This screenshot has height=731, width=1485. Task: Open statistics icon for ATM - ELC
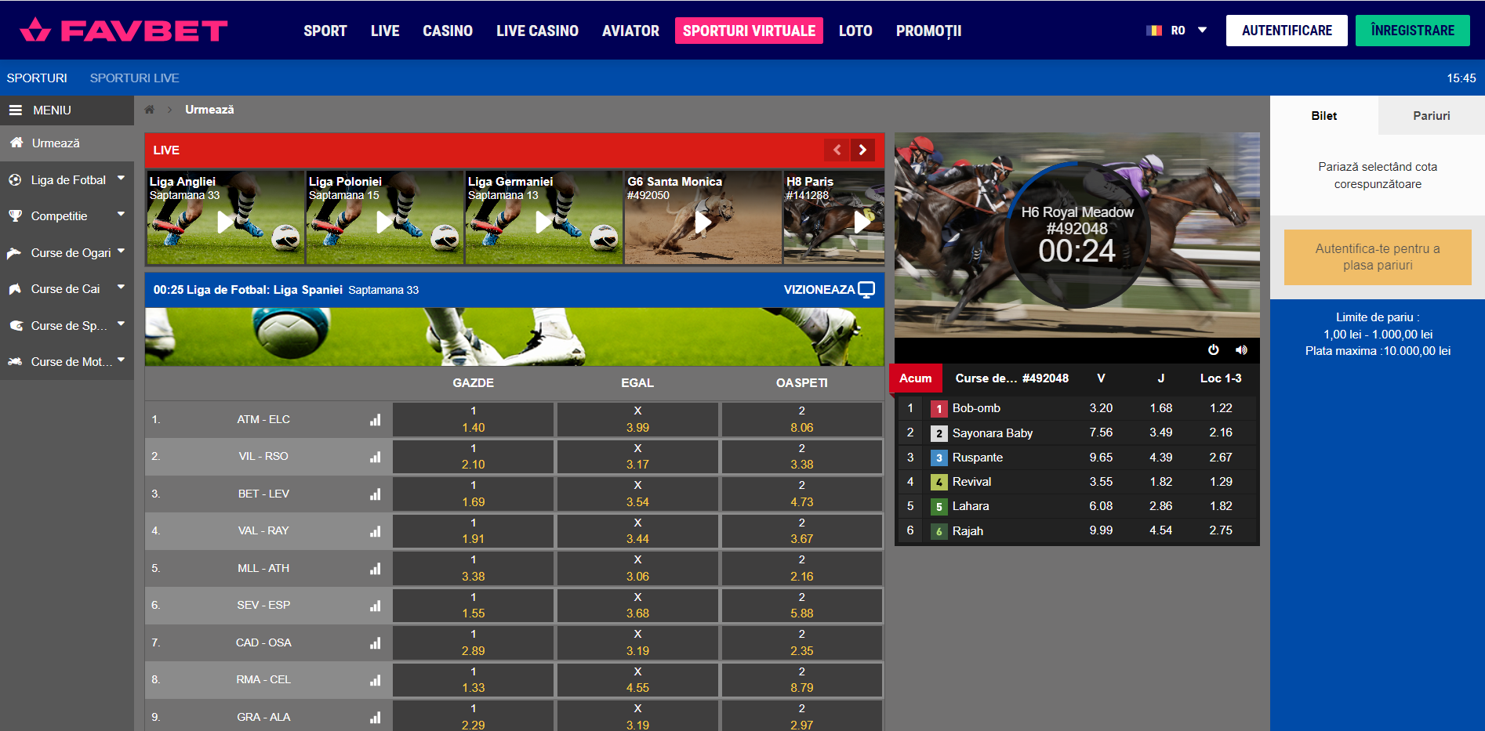tap(376, 420)
